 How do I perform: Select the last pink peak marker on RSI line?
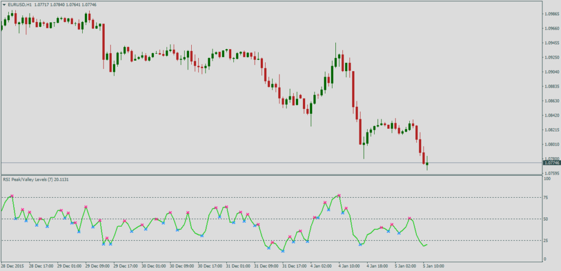pos(410,218)
